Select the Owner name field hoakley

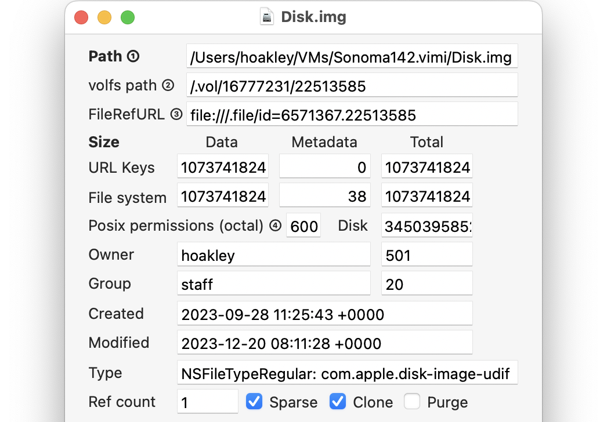[x=273, y=256]
